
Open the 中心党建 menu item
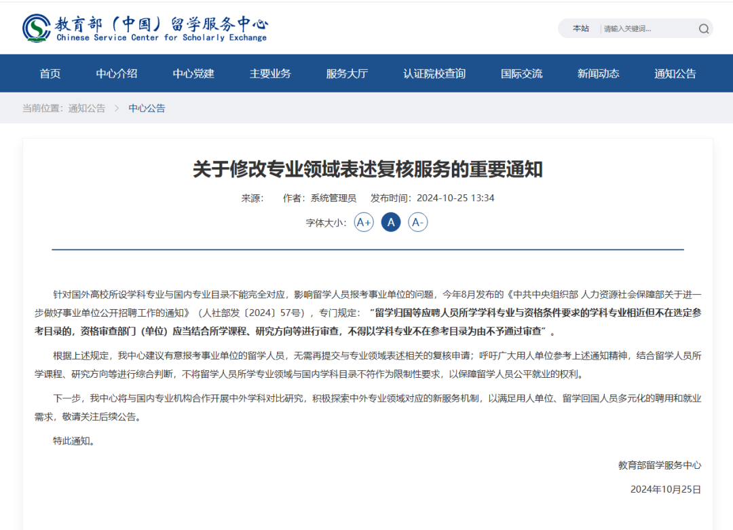tap(193, 73)
